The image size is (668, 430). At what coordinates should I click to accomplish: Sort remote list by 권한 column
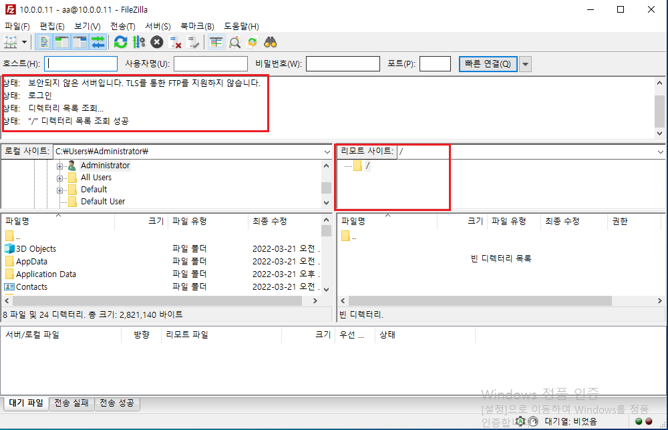click(635, 222)
